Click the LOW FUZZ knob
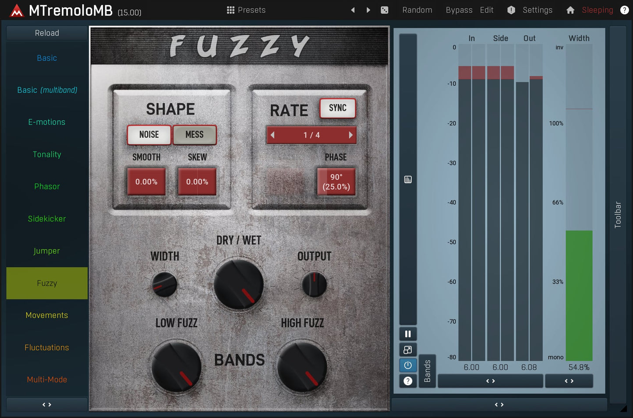The image size is (633, 418). tap(177, 367)
